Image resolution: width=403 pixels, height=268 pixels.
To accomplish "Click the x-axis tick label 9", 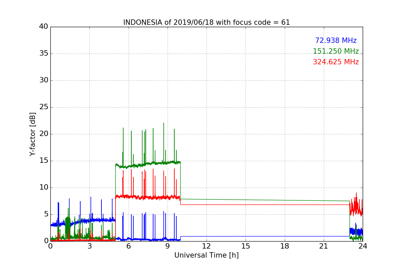I will coord(168,246).
